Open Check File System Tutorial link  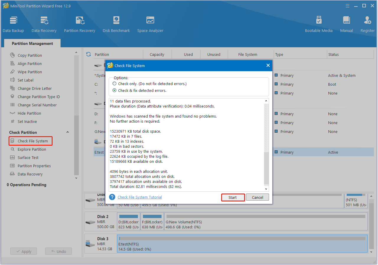140,197
